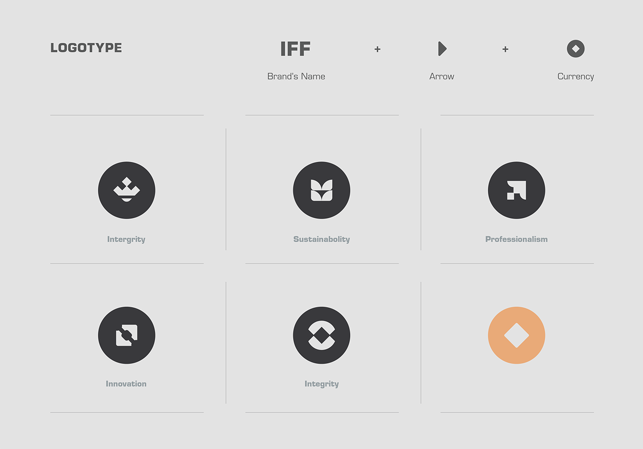Click the Arrow triangle icon

pyautogui.click(x=442, y=49)
